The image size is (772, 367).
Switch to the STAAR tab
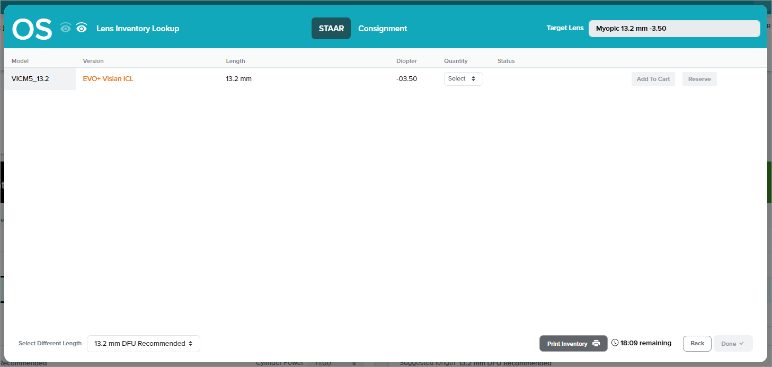331,29
